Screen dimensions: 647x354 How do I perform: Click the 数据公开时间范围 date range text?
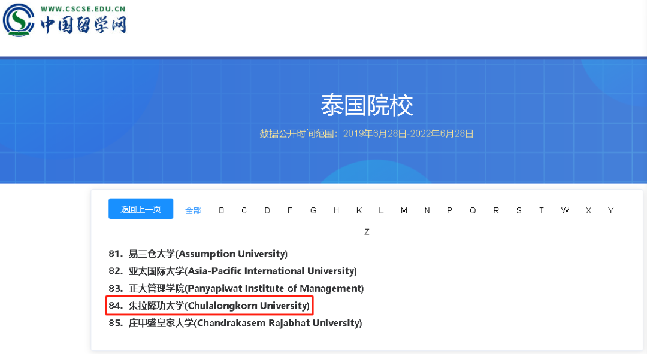click(367, 133)
